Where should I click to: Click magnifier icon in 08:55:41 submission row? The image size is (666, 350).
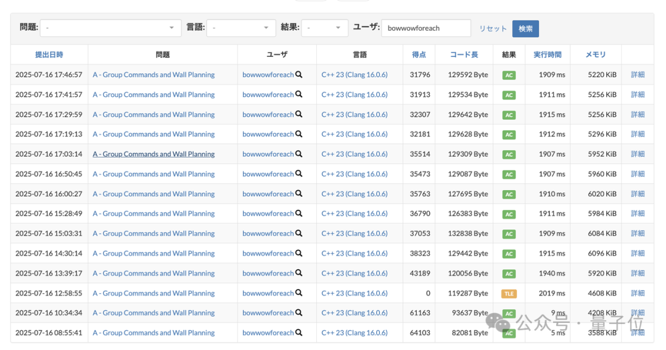tap(299, 333)
